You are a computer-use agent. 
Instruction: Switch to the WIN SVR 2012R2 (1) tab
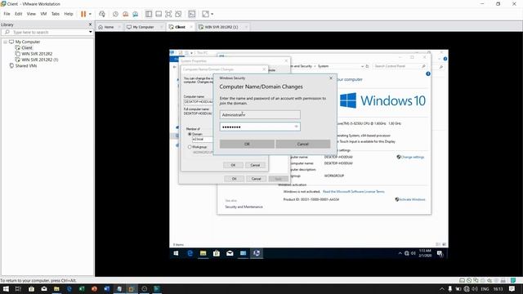[221, 27]
